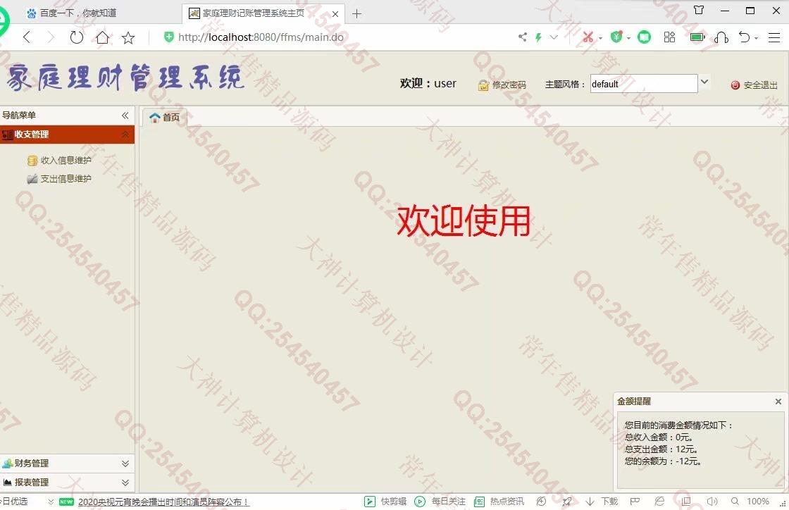This screenshot has height=510, width=789.
Task: Click the IE compatibility icon in status bar
Action: [659, 502]
